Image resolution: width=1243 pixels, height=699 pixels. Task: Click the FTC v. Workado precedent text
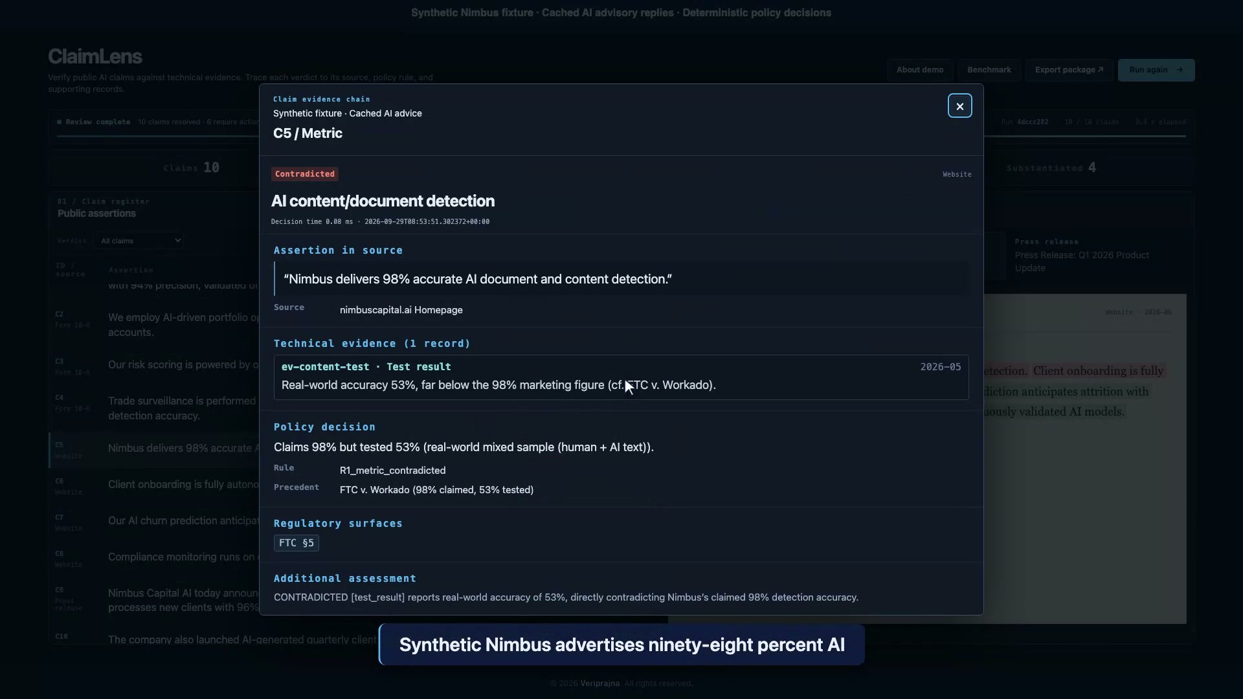point(436,490)
